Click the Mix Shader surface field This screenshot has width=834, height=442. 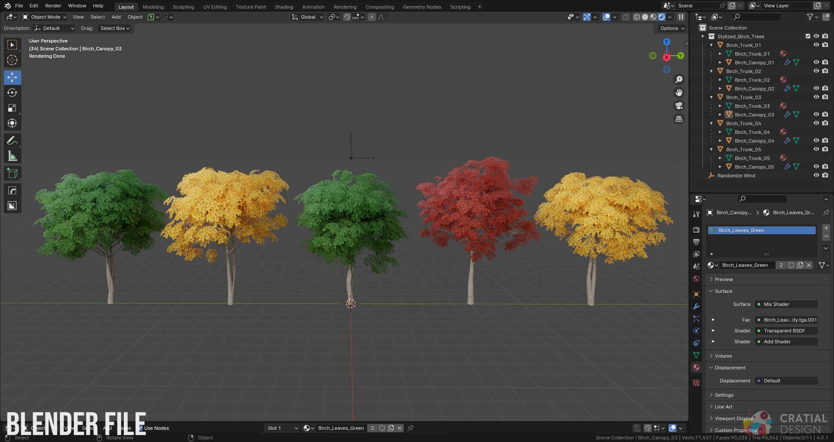pyautogui.click(x=786, y=304)
